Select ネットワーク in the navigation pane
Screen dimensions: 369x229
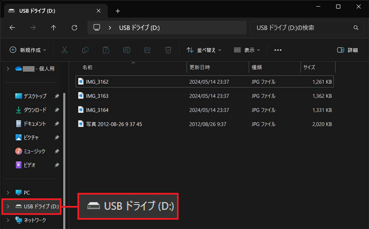(31, 220)
